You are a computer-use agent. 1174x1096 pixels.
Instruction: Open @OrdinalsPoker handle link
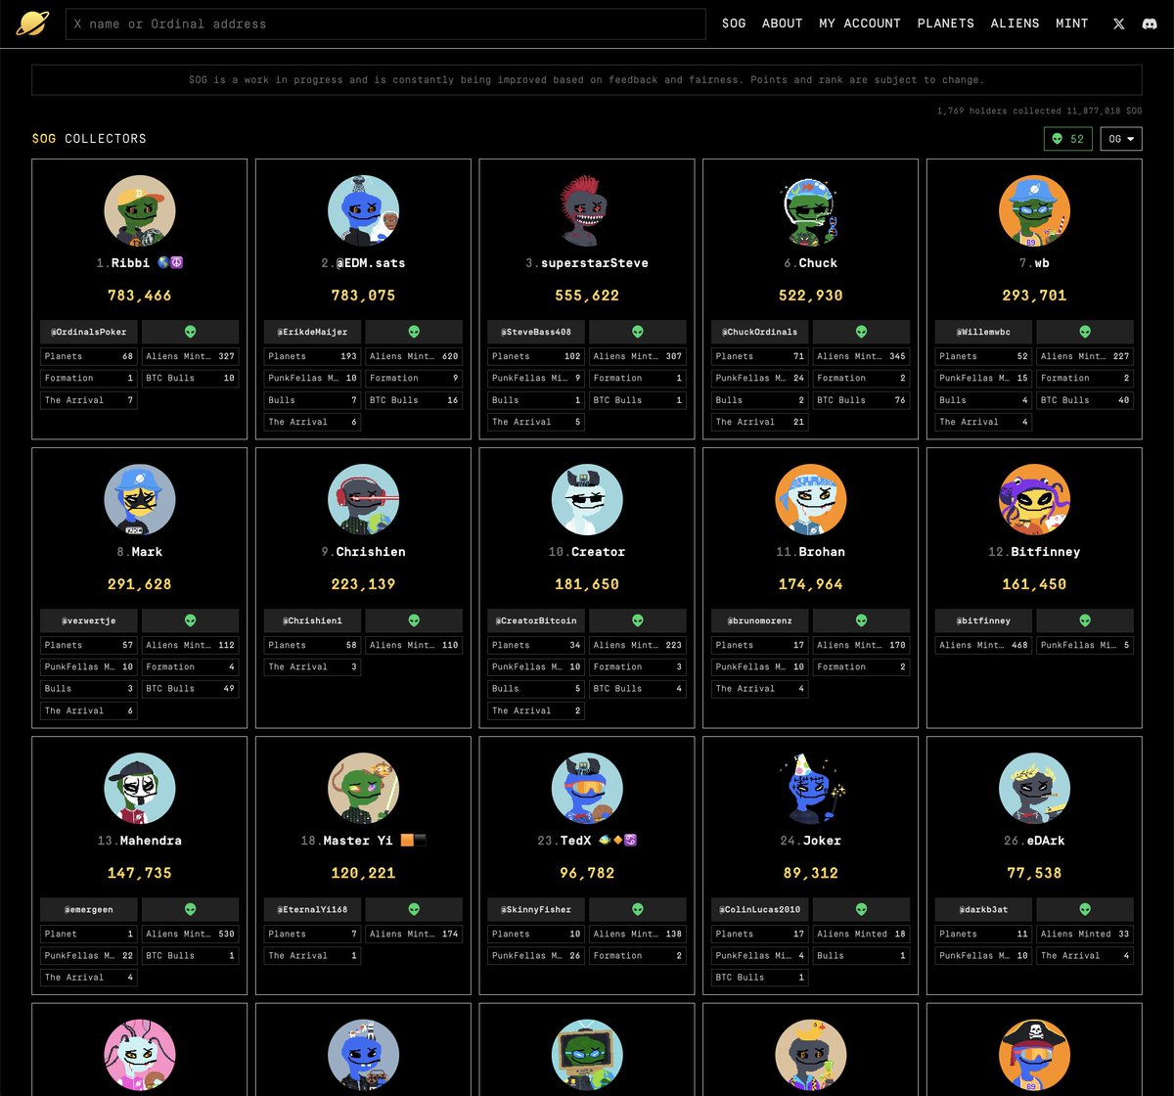click(x=89, y=332)
